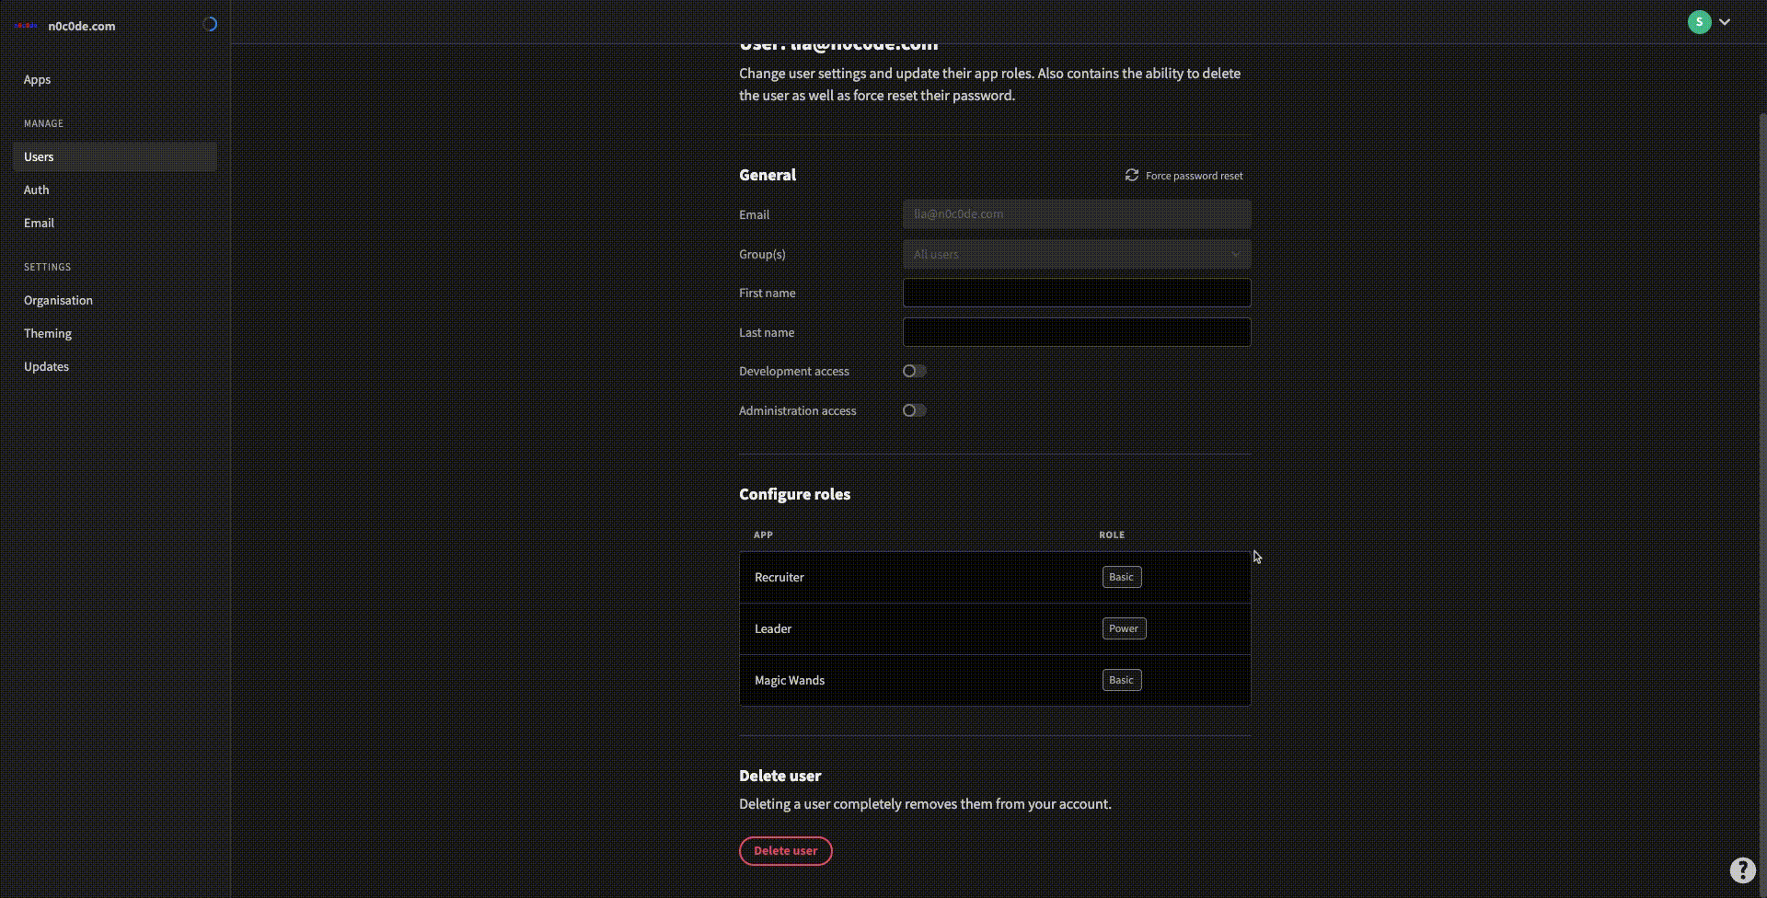Click the loading spinner icon in sidebar header
1767x898 pixels.
point(210,25)
